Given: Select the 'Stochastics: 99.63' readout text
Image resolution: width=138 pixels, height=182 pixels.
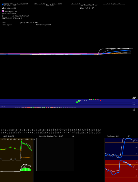Looking at the screenshot, I should pyautogui.click(x=9, y=14).
